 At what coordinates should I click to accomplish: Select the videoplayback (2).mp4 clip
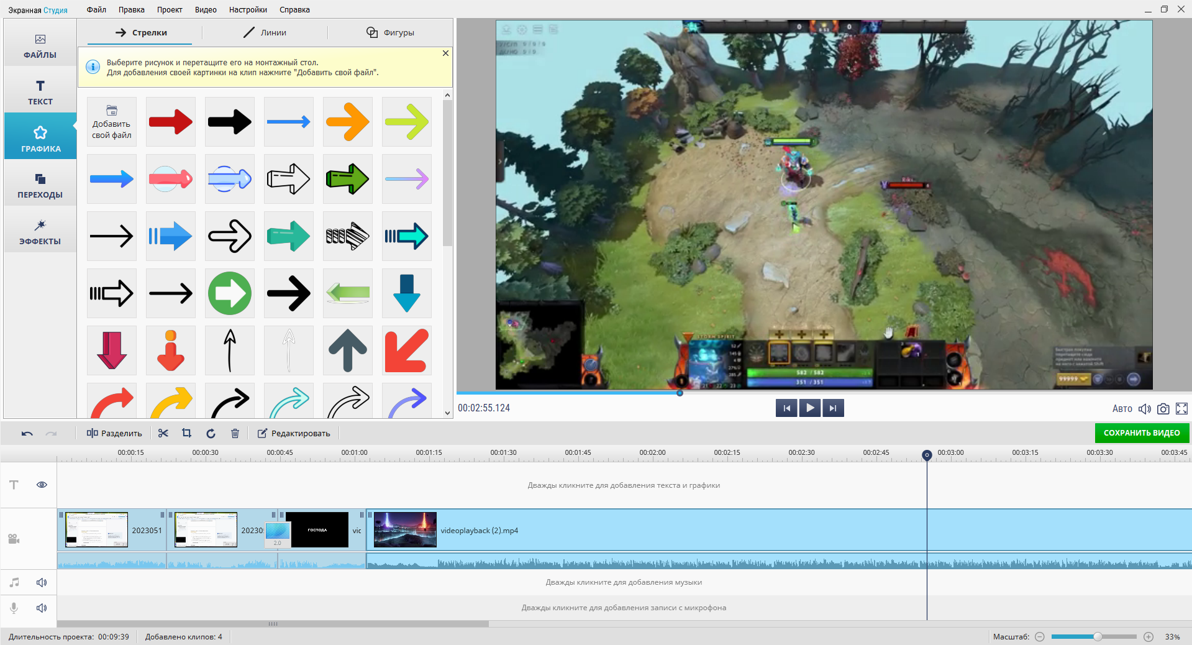[779, 530]
